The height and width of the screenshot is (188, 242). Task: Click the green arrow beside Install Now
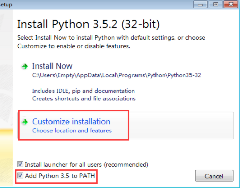pyautogui.click(x=25, y=66)
